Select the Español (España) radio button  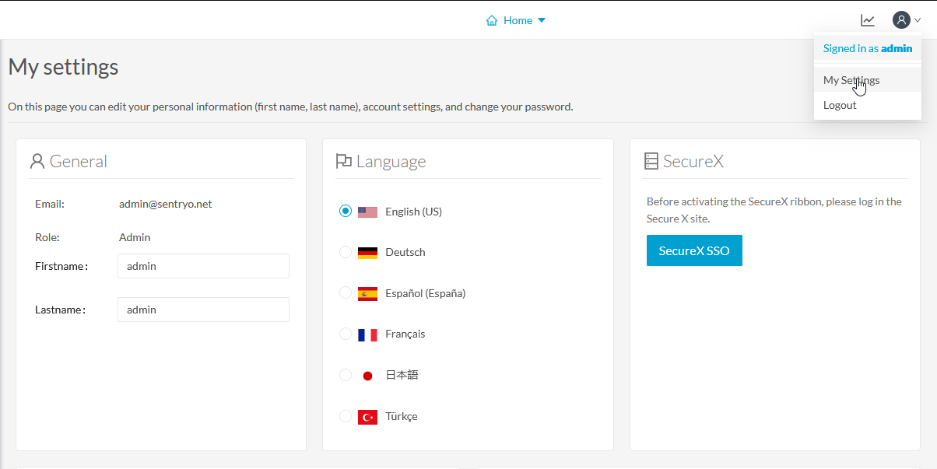(x=346, y=292)
